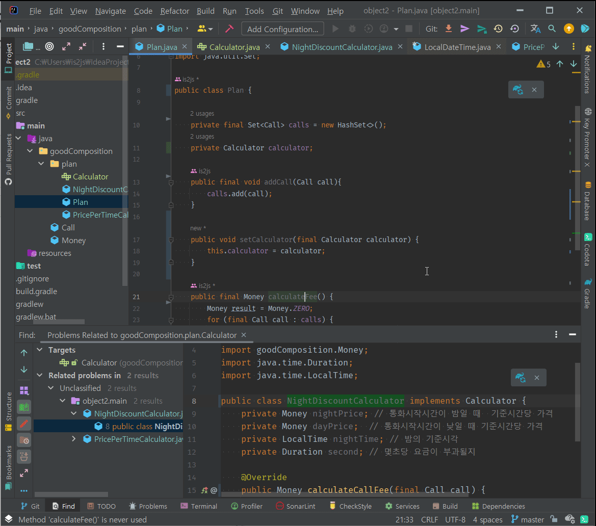Image resolution: width=596 pixels, height=526 pixels.
Task: Click the Search Everywhere magnifier icon
Action: [x=552, y=29]
